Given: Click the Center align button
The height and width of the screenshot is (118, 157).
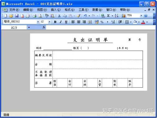Looking at the screenshot, I should 79,22.
